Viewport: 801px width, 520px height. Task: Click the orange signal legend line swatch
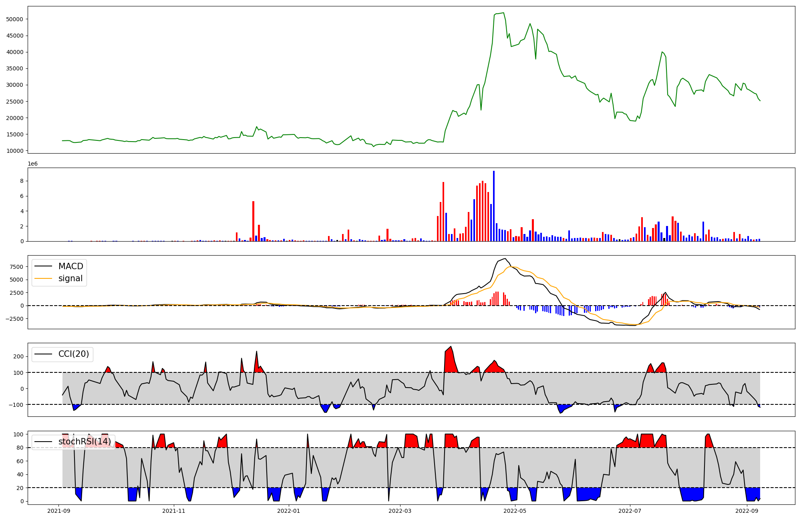pos(43,278)
